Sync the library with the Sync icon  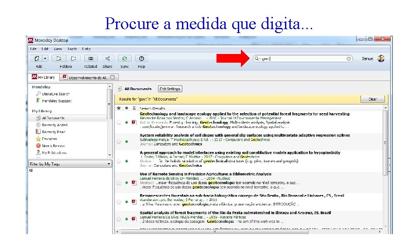tap(124, 58)
